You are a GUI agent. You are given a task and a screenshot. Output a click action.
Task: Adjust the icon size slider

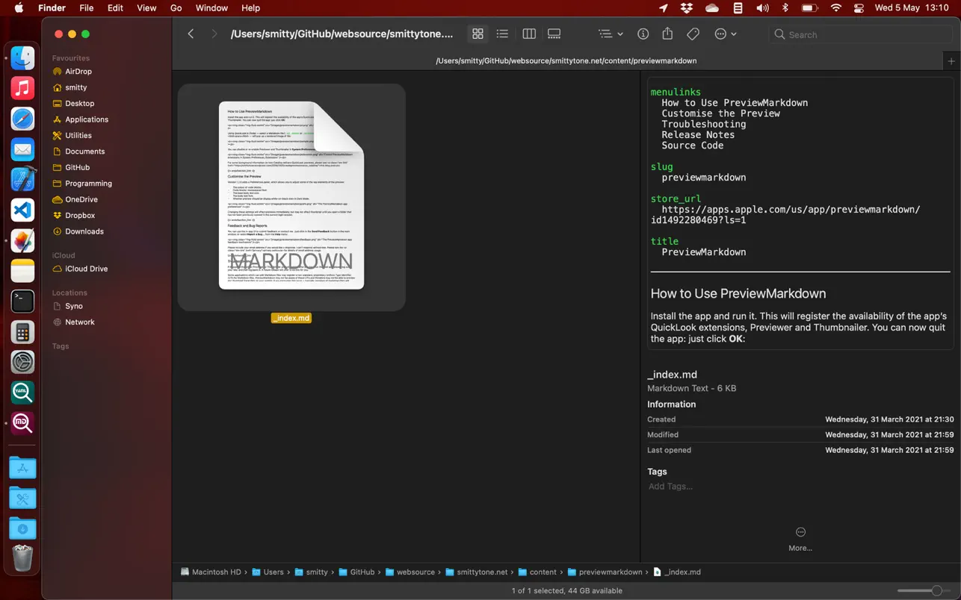coord(936,590)
